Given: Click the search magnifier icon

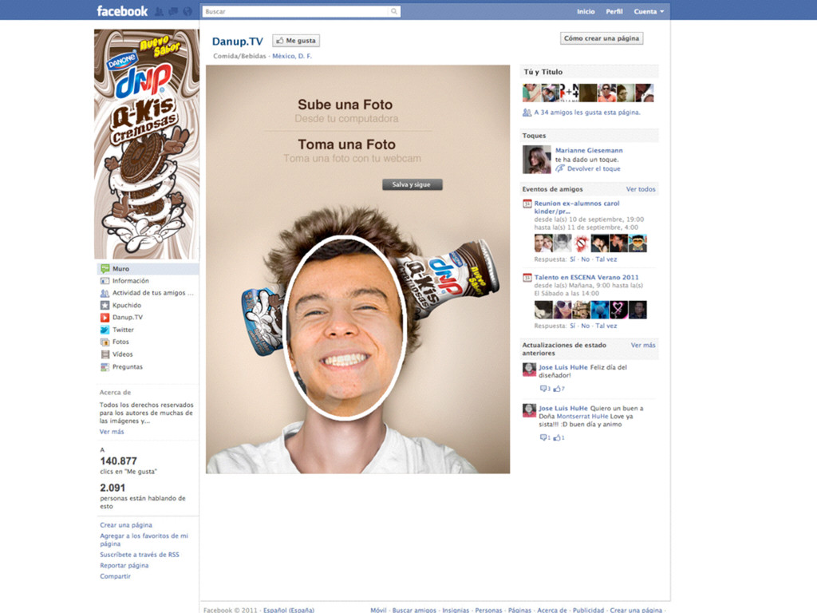Looking at the screenshot, I should coord(394,11).
